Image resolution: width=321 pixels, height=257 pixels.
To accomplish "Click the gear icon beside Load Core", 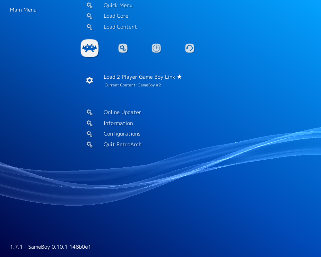I will tap(90, 16).
